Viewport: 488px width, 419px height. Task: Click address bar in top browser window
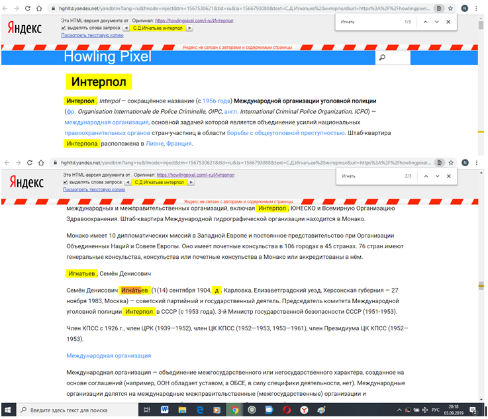tap(244, 9)
